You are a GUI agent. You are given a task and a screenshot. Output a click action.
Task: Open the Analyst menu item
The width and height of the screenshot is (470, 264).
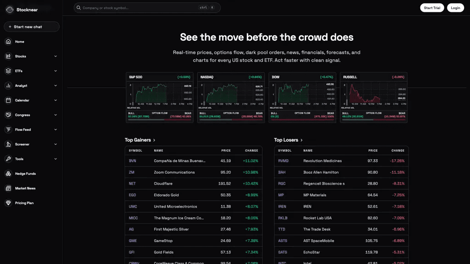pos(31,86)
